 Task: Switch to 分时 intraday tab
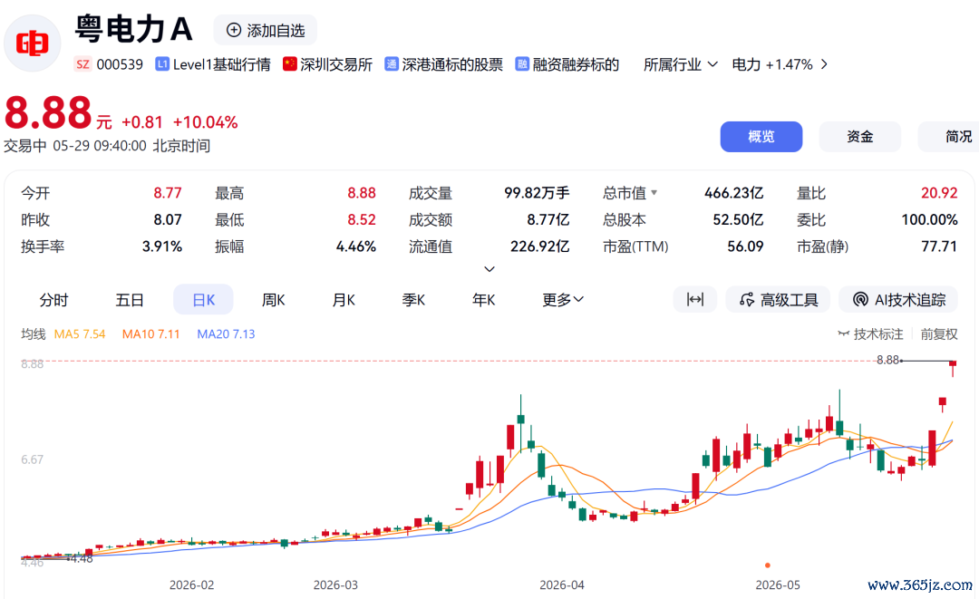(53, 299)
